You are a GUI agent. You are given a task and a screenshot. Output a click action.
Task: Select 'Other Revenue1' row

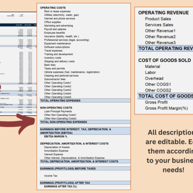(x=160, y=31)
